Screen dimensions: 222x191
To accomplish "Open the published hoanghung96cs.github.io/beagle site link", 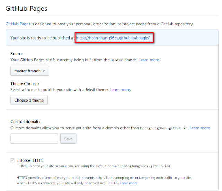I will tap(113, 38).
